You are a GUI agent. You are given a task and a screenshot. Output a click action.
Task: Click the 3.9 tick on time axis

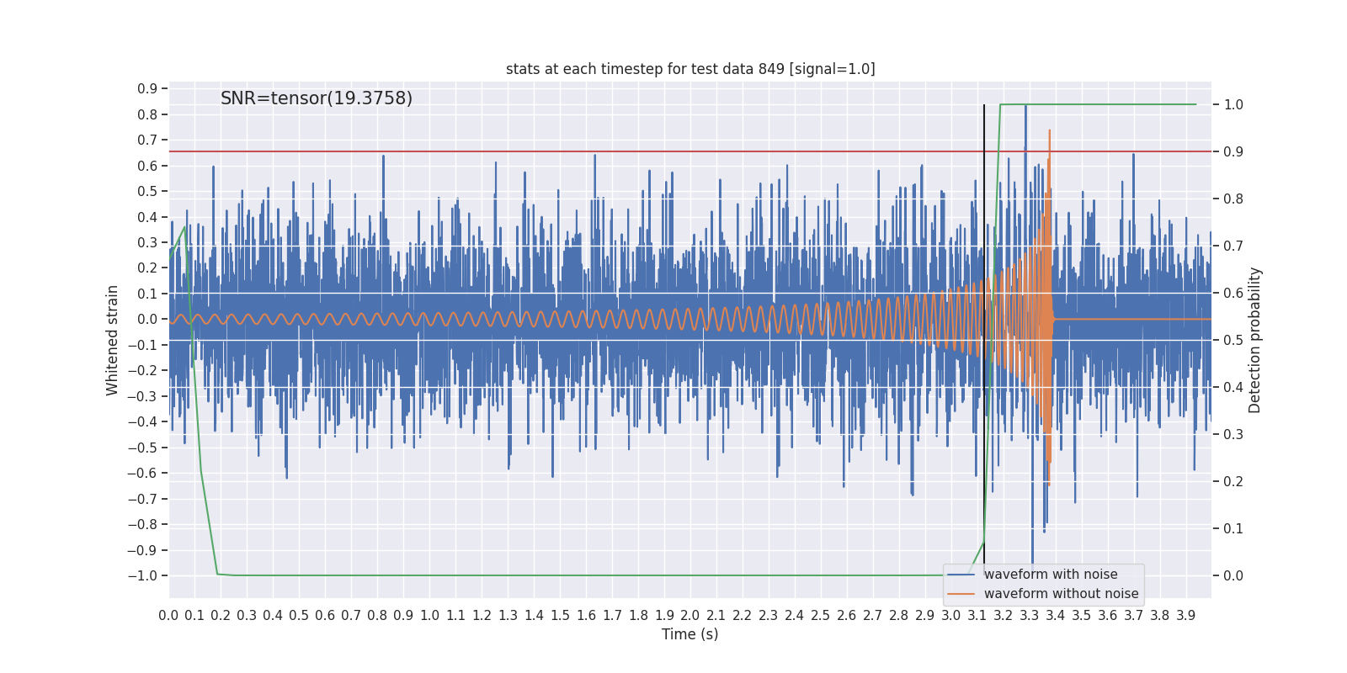(x=1186, y=616)
